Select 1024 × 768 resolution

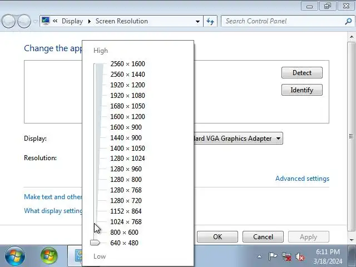(x=126, y=222)
